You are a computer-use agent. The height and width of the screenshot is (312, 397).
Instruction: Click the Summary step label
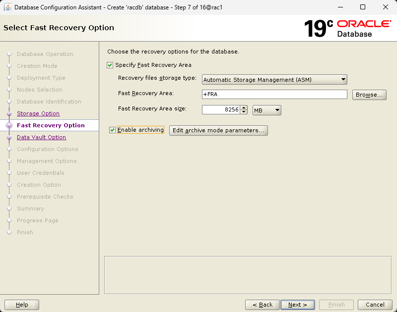(x=31, y=208)
